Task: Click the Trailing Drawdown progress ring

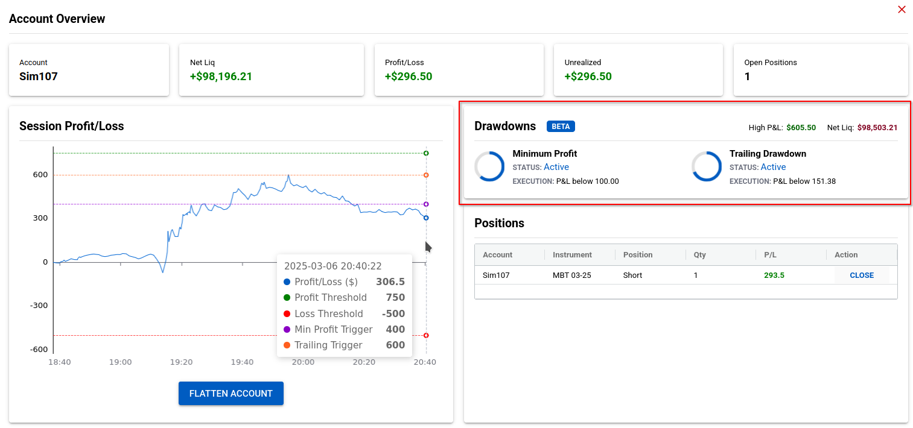Action: pos(706,166)
